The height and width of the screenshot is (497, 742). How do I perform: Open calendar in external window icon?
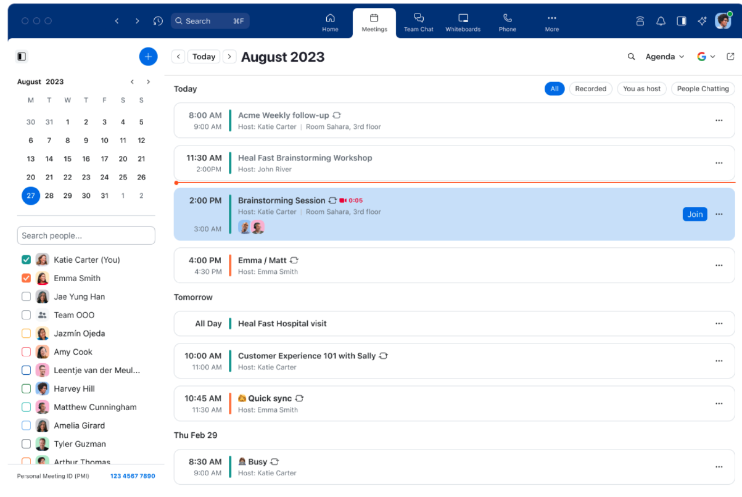(730, 57)
